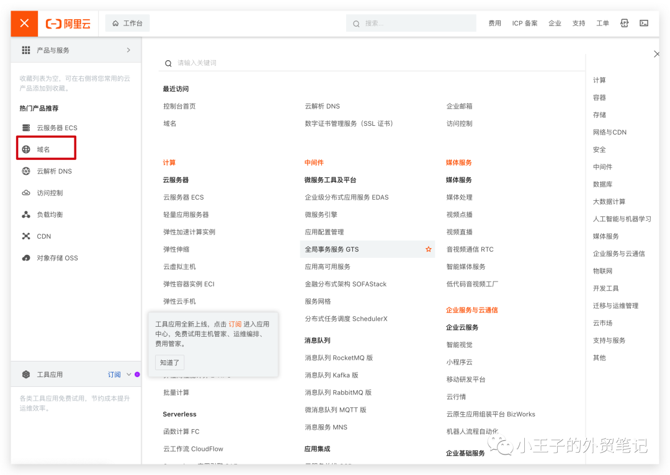Open the 费用 menu

point(495,23)
